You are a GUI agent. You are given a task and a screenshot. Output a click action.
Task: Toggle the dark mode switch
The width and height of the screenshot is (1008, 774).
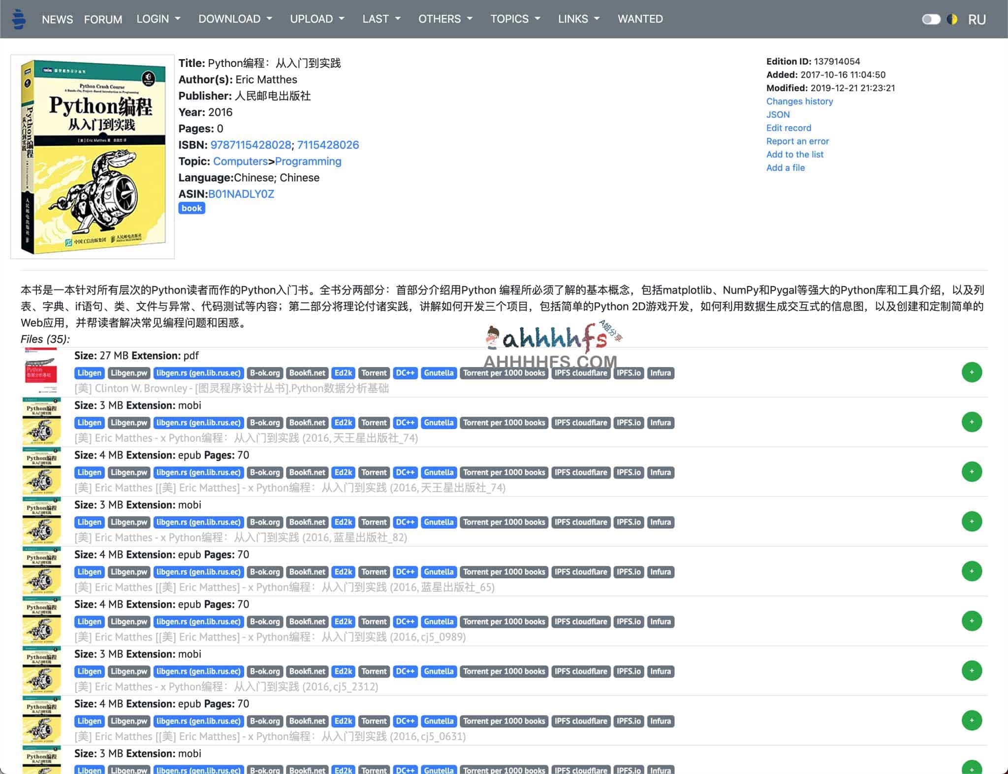pyautogui.click(x=931, y=19)
